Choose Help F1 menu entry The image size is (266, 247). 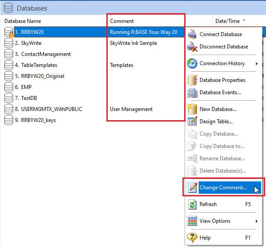click(224, 237)
